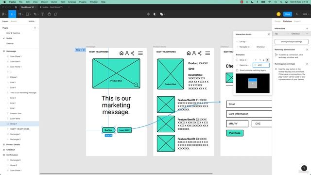311x175 pixels.
Task: Open the Arrange menu
Action: [x=72, y=2]
